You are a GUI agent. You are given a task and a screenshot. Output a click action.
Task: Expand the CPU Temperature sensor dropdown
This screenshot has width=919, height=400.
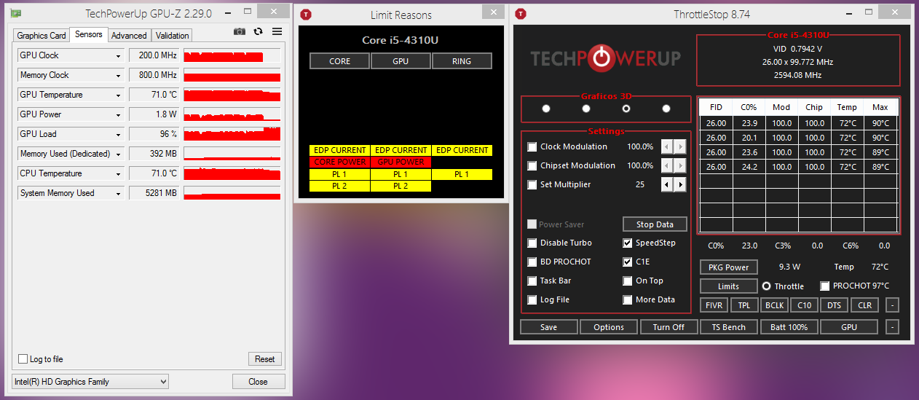click(x=118, y=173)
